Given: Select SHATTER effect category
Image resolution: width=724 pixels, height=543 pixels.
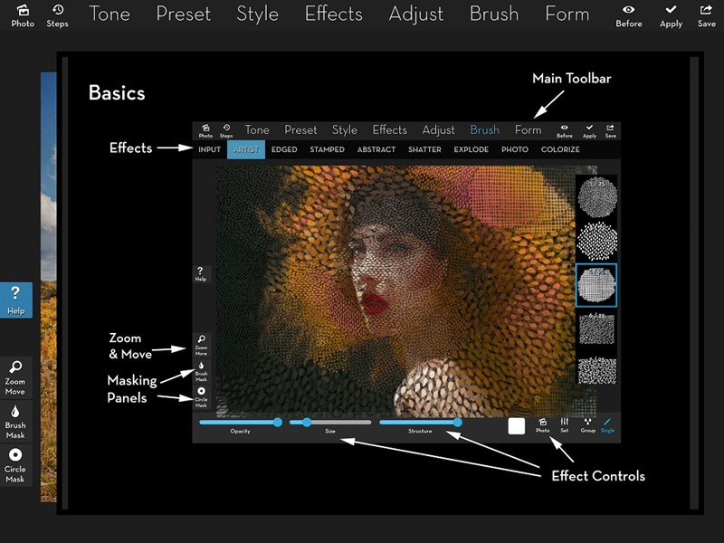Looking at the screenshot, I should pos(424,149).
